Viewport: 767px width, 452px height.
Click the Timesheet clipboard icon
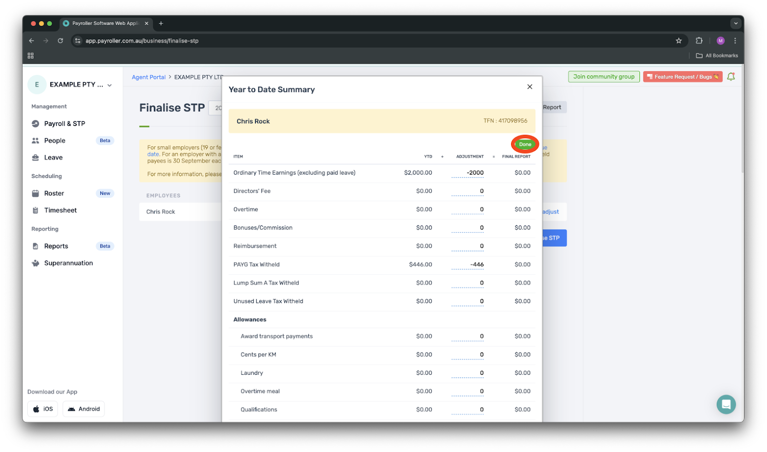point(35,210)
